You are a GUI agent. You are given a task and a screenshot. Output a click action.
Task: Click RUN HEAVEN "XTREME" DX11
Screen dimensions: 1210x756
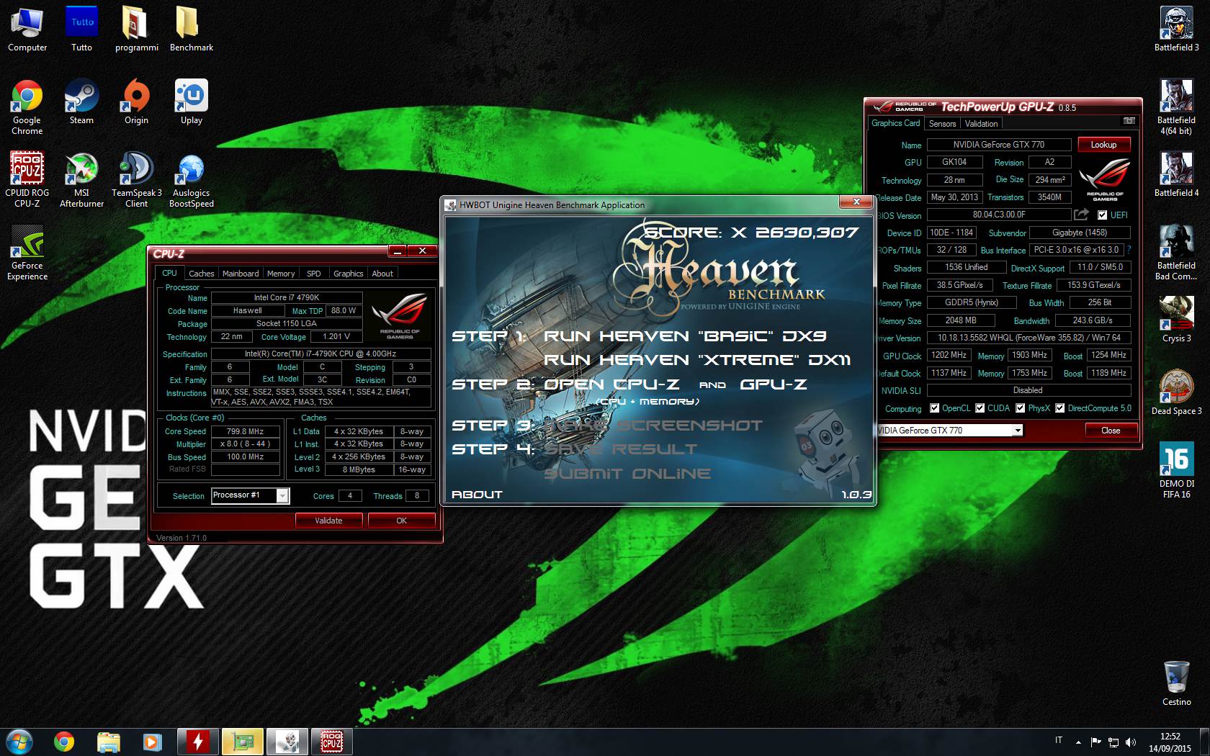click(x=697, y=360)
